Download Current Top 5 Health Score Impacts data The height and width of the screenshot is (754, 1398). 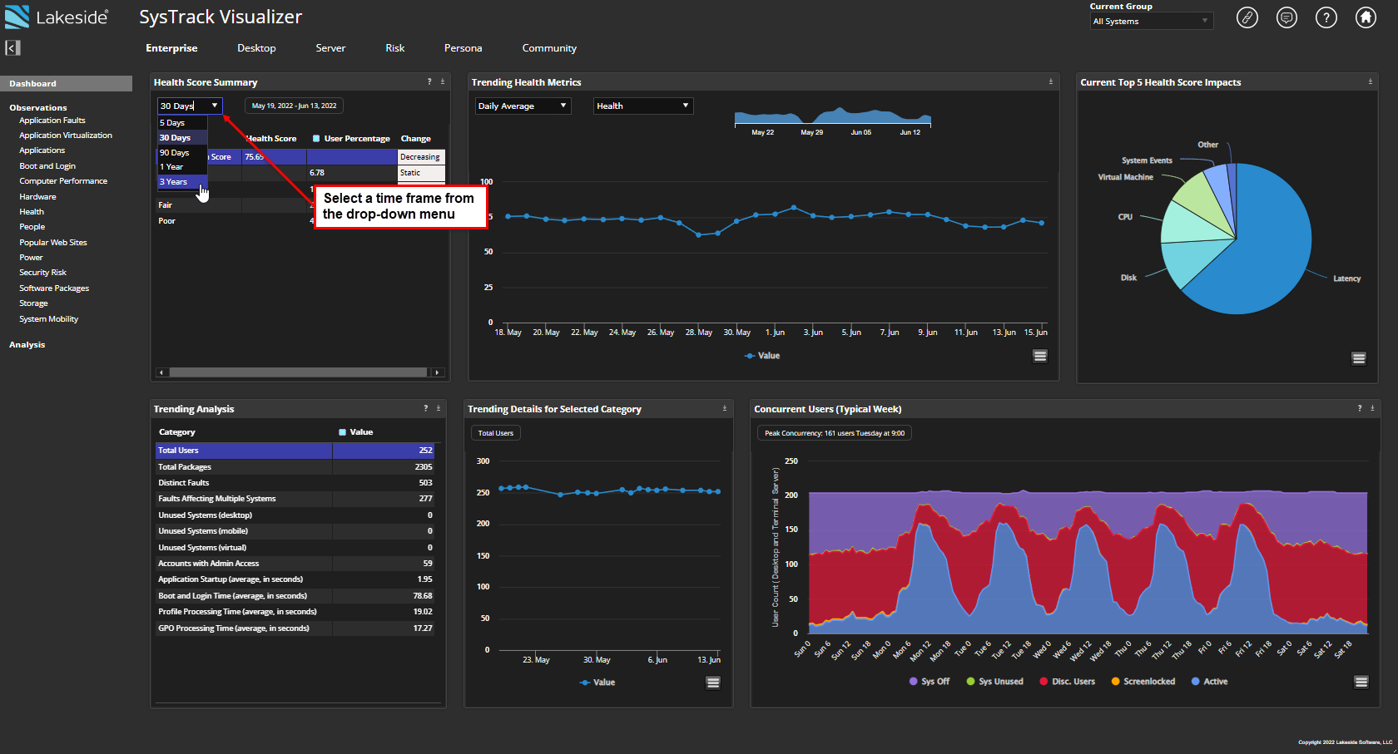[x=1370, y=81]
